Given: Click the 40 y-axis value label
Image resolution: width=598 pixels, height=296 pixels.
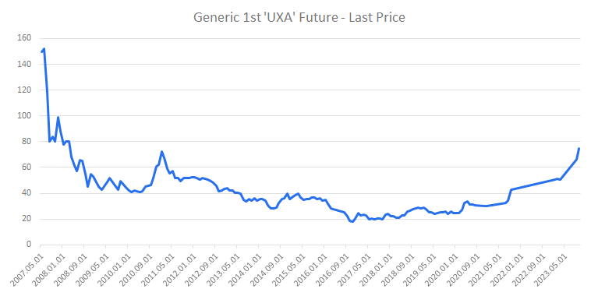Looking at the screenshot, I should click(x=26, y=193).
